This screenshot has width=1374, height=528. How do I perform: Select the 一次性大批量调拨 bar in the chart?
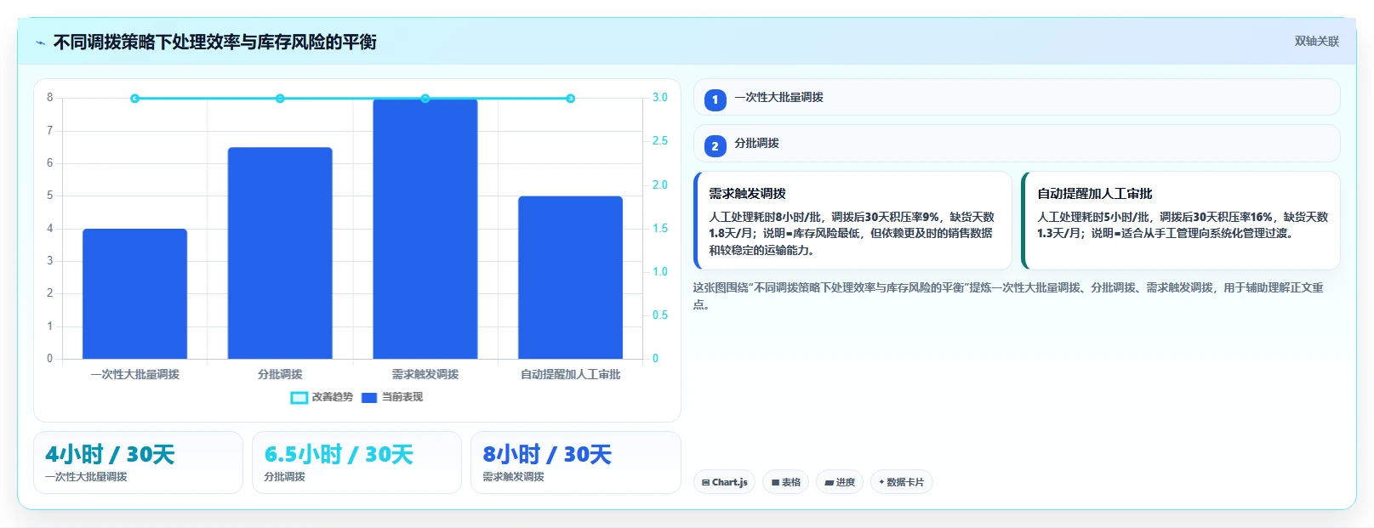pyautogui.click(x=134, y=293)
